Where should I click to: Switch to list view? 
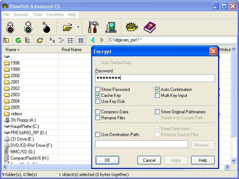point(71,40)
